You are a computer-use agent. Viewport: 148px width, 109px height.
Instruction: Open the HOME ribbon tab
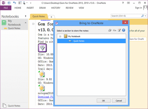click(x=18, y=8)
